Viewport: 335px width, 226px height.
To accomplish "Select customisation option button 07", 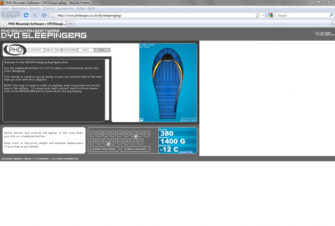I will pyautogui.click(x=134, y=134).
